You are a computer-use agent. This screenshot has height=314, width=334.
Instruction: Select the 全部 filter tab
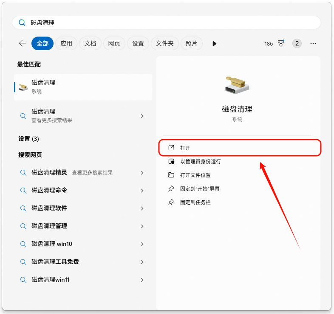coord(42,43)
